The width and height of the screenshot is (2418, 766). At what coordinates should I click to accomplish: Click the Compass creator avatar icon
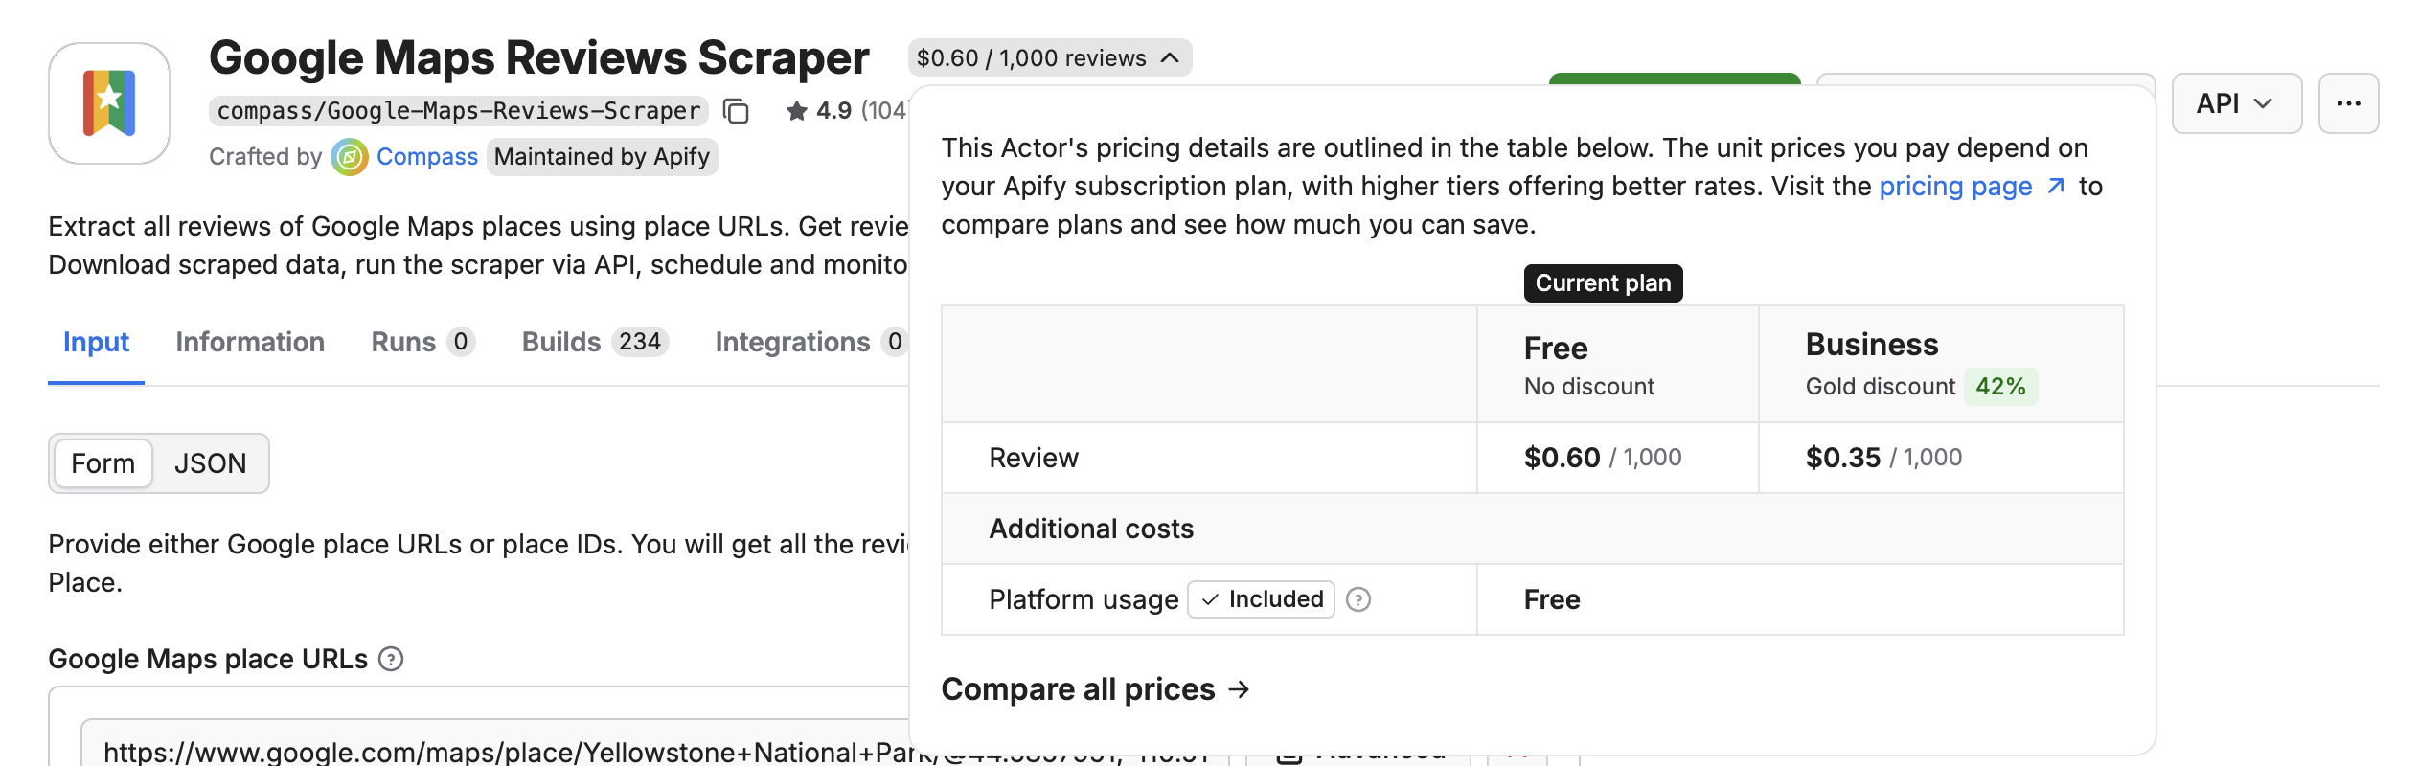coord(350,156)
